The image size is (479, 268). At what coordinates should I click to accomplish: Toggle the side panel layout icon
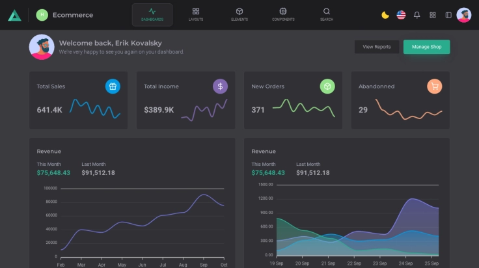pos(448,15)
